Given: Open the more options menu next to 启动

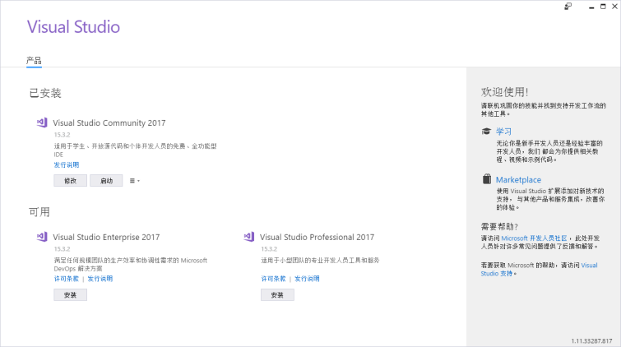Looking at the screenshot, I should [x=135, y=181].
